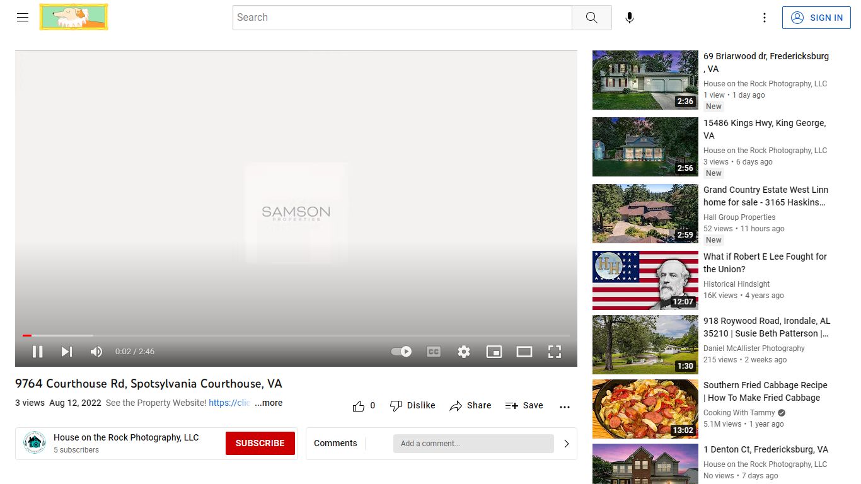Open the 15486 Kings Hwy video thumbnail
The width and height of the screenshot is (861, 484).
[x=645, y=147]
